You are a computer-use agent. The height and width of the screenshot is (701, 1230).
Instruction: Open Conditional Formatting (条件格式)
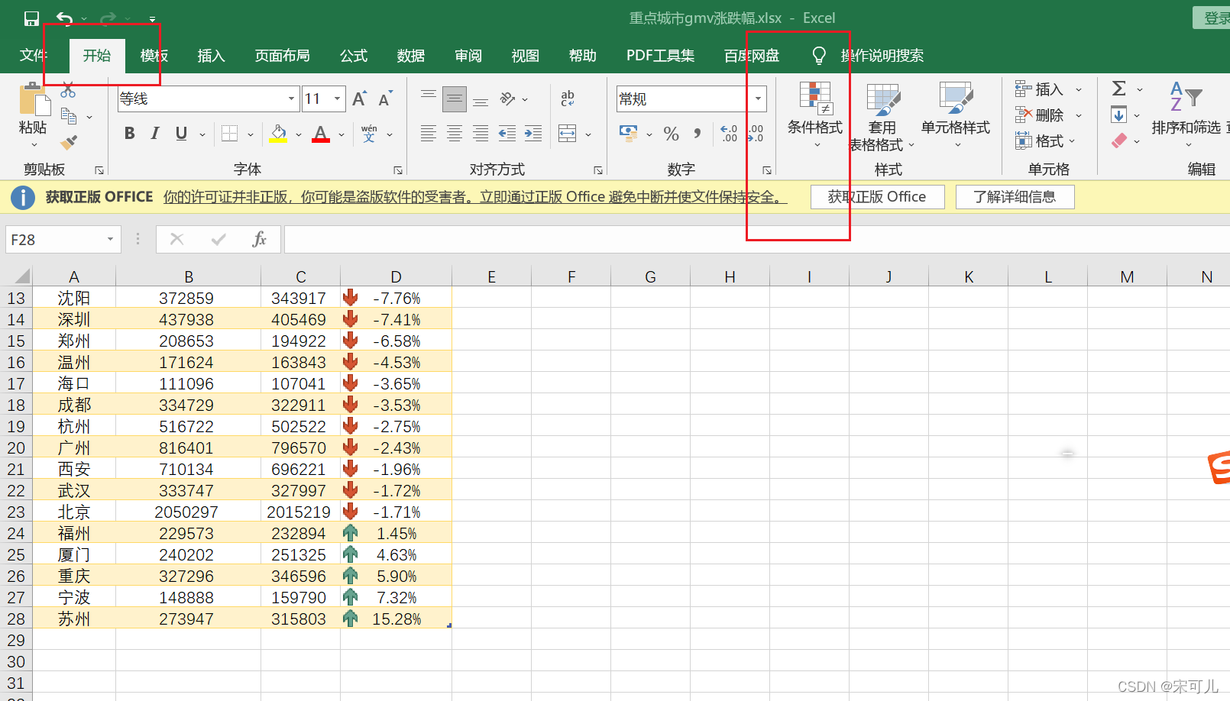815,115
